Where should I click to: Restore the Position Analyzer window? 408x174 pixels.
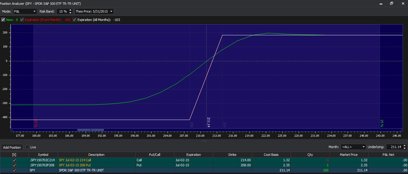[x=391, y=3]
